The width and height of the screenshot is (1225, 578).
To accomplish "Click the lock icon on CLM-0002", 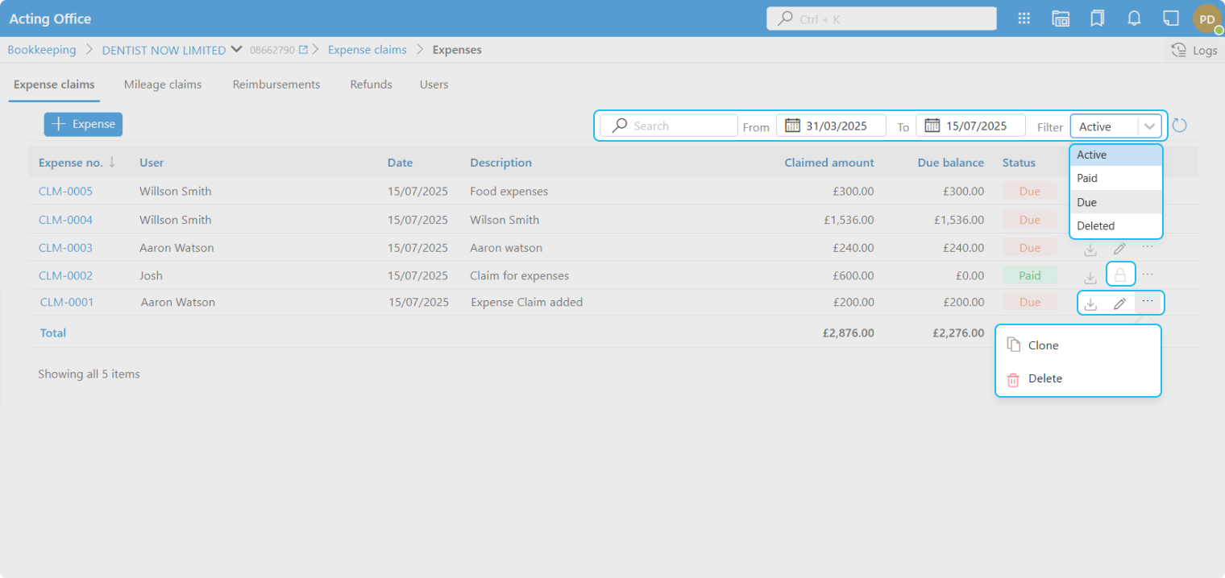I will [x=1120, y=275].
